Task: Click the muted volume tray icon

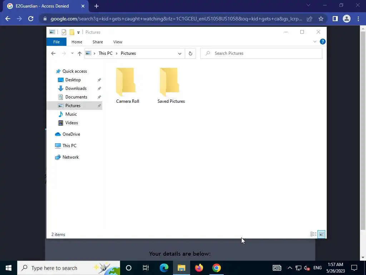Action: click(x=307, y=268)
